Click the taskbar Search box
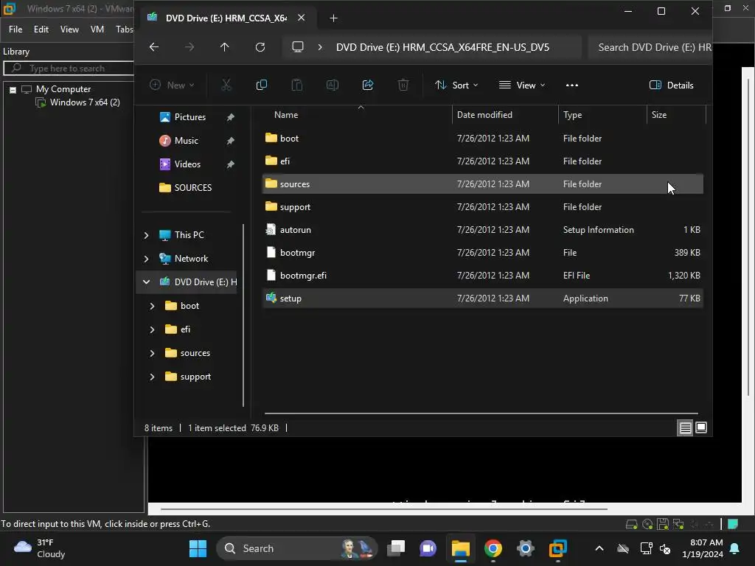The width and height of the screenshot is (755, 566). (297, 548)
